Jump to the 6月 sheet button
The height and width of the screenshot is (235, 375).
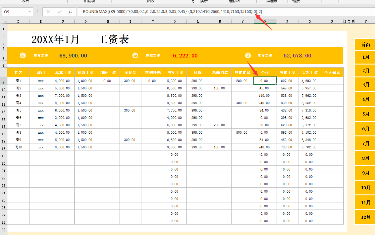click(365, 129)
